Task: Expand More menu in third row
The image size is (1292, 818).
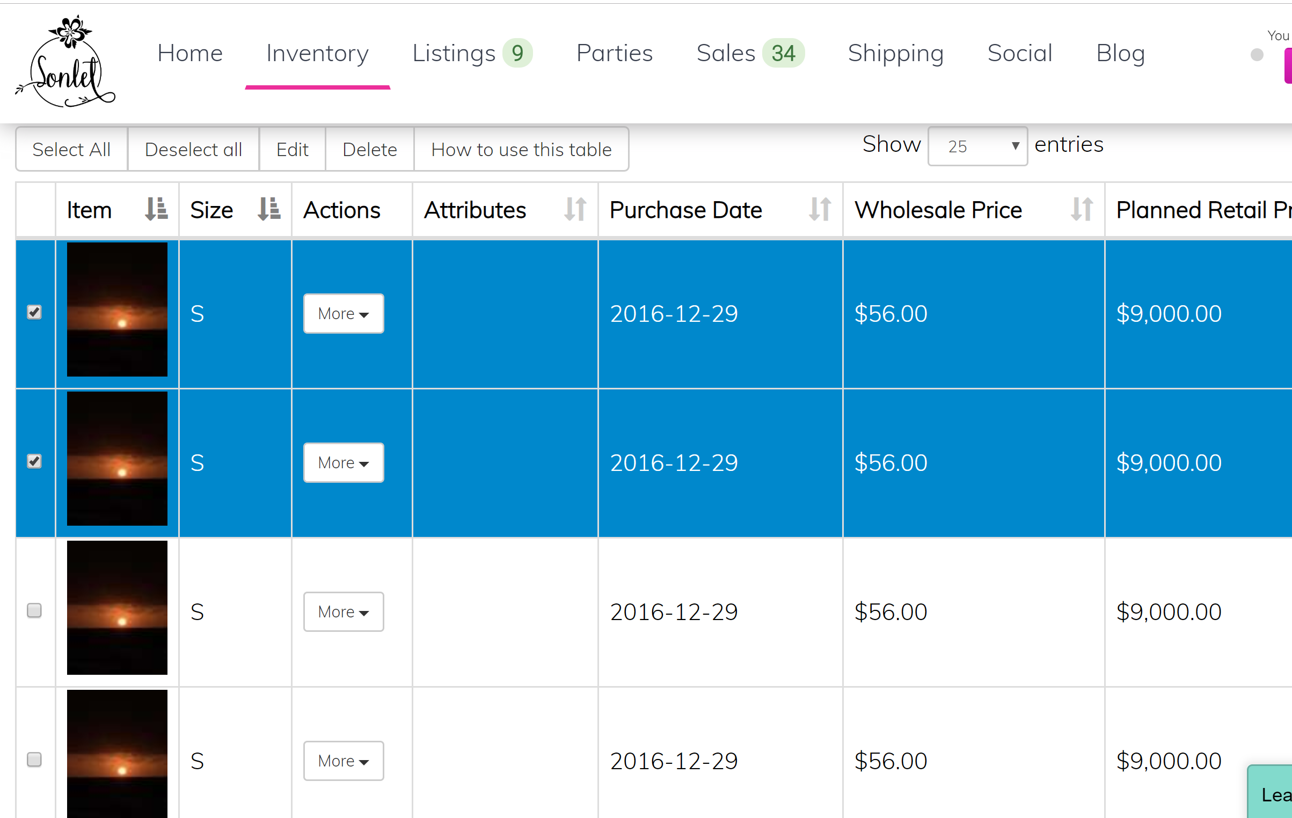Action: coord(344,611)
